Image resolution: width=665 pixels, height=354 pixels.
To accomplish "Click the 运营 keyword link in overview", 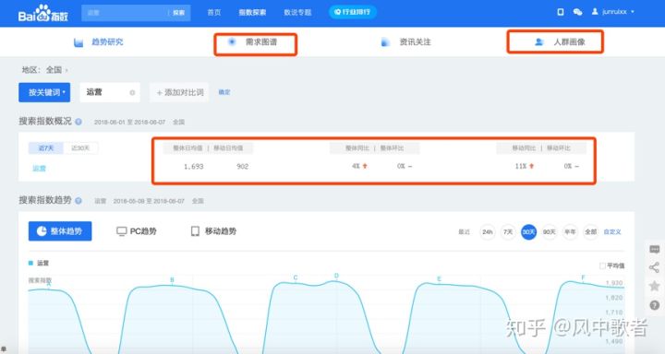I will (x=39, y=168).
